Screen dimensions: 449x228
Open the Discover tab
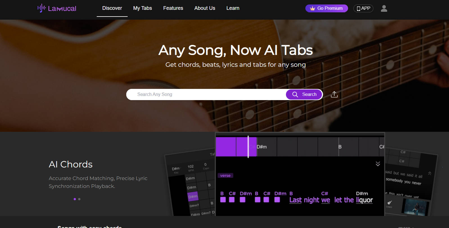[x=112, y=8]
